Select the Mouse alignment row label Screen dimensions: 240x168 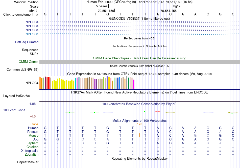(x=33, y=136)
